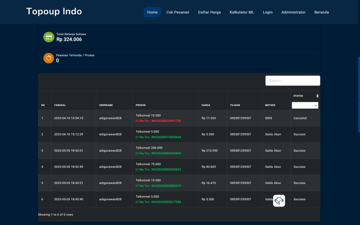The width and height of the screenshot is (360, 225).
Task: Click date 2023-04-10 15:12:39
Action: tap(69, 134)
